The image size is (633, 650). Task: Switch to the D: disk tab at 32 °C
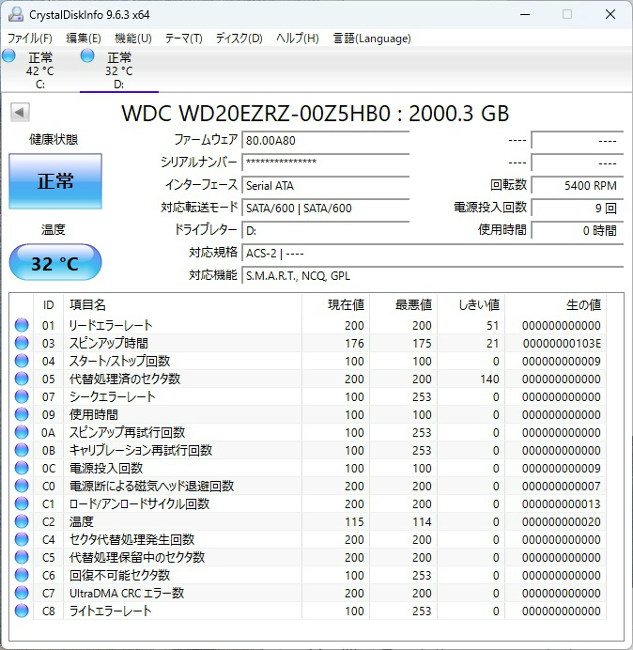pos(119,70)
